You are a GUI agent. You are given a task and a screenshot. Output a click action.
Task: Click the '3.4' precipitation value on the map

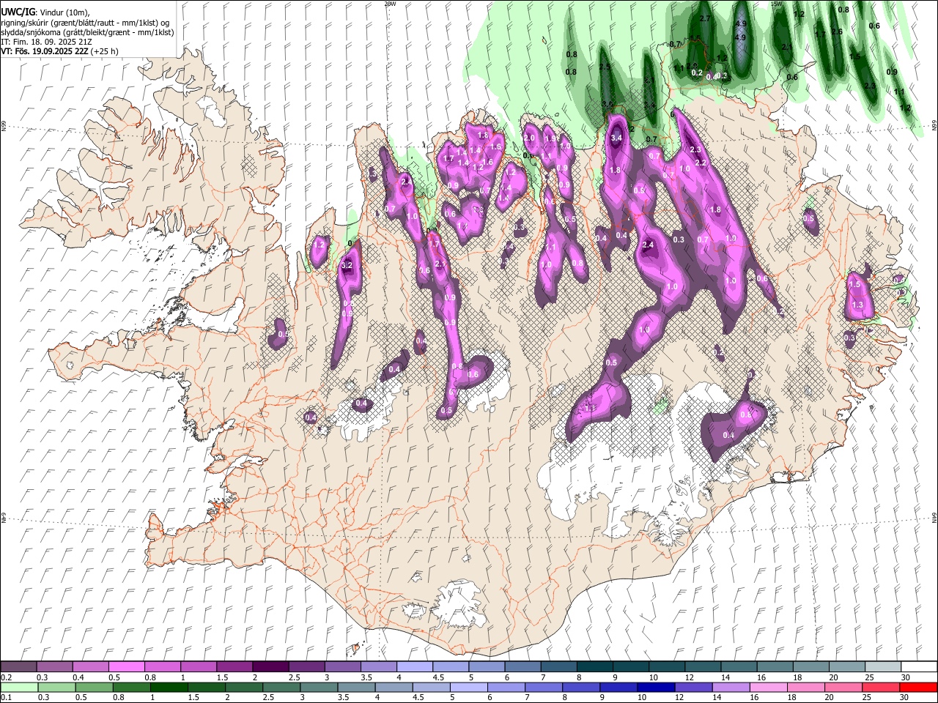coord(616,138)
